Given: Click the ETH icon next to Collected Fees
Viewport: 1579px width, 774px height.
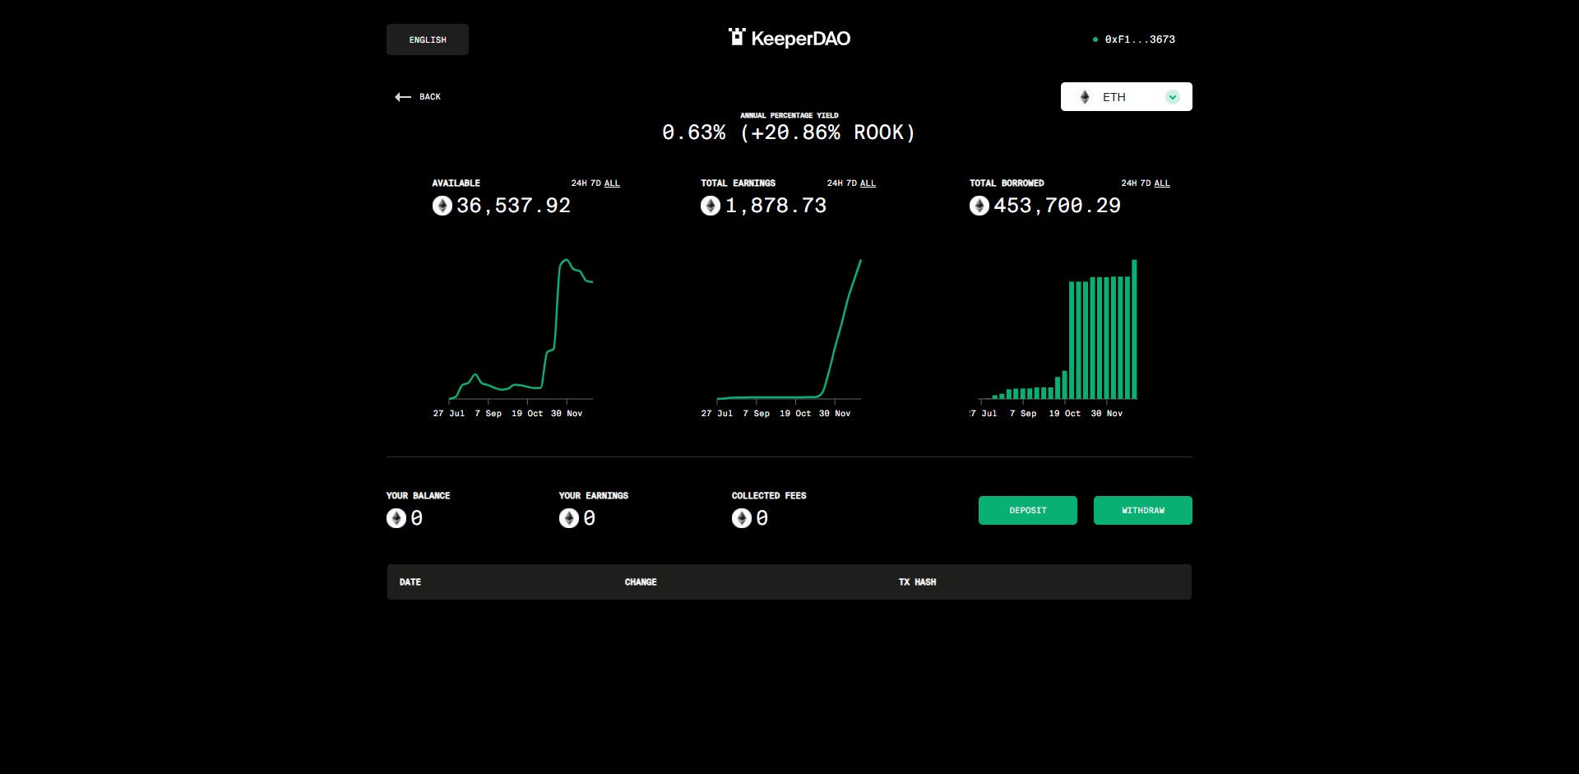Looking at the screenshot, I should click(741, 518).
